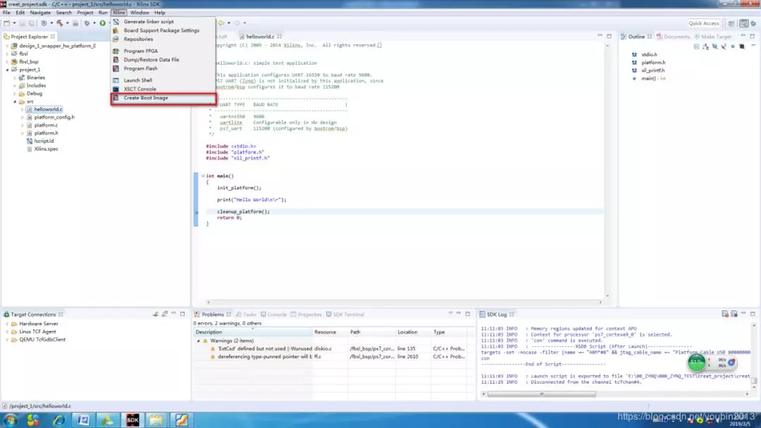Click the collapse all icon in Outline
Image resolution: width=761 pixels, height=428 pixels.
(697, 46)
